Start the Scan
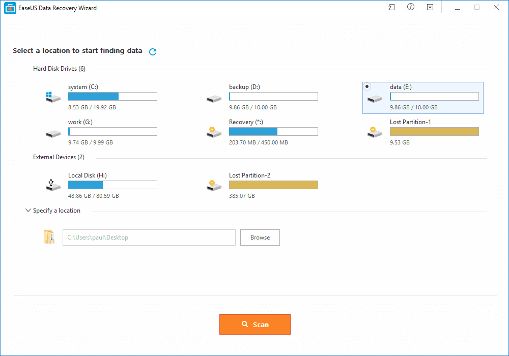Screen dimensions: 509x356 [254, 324]
